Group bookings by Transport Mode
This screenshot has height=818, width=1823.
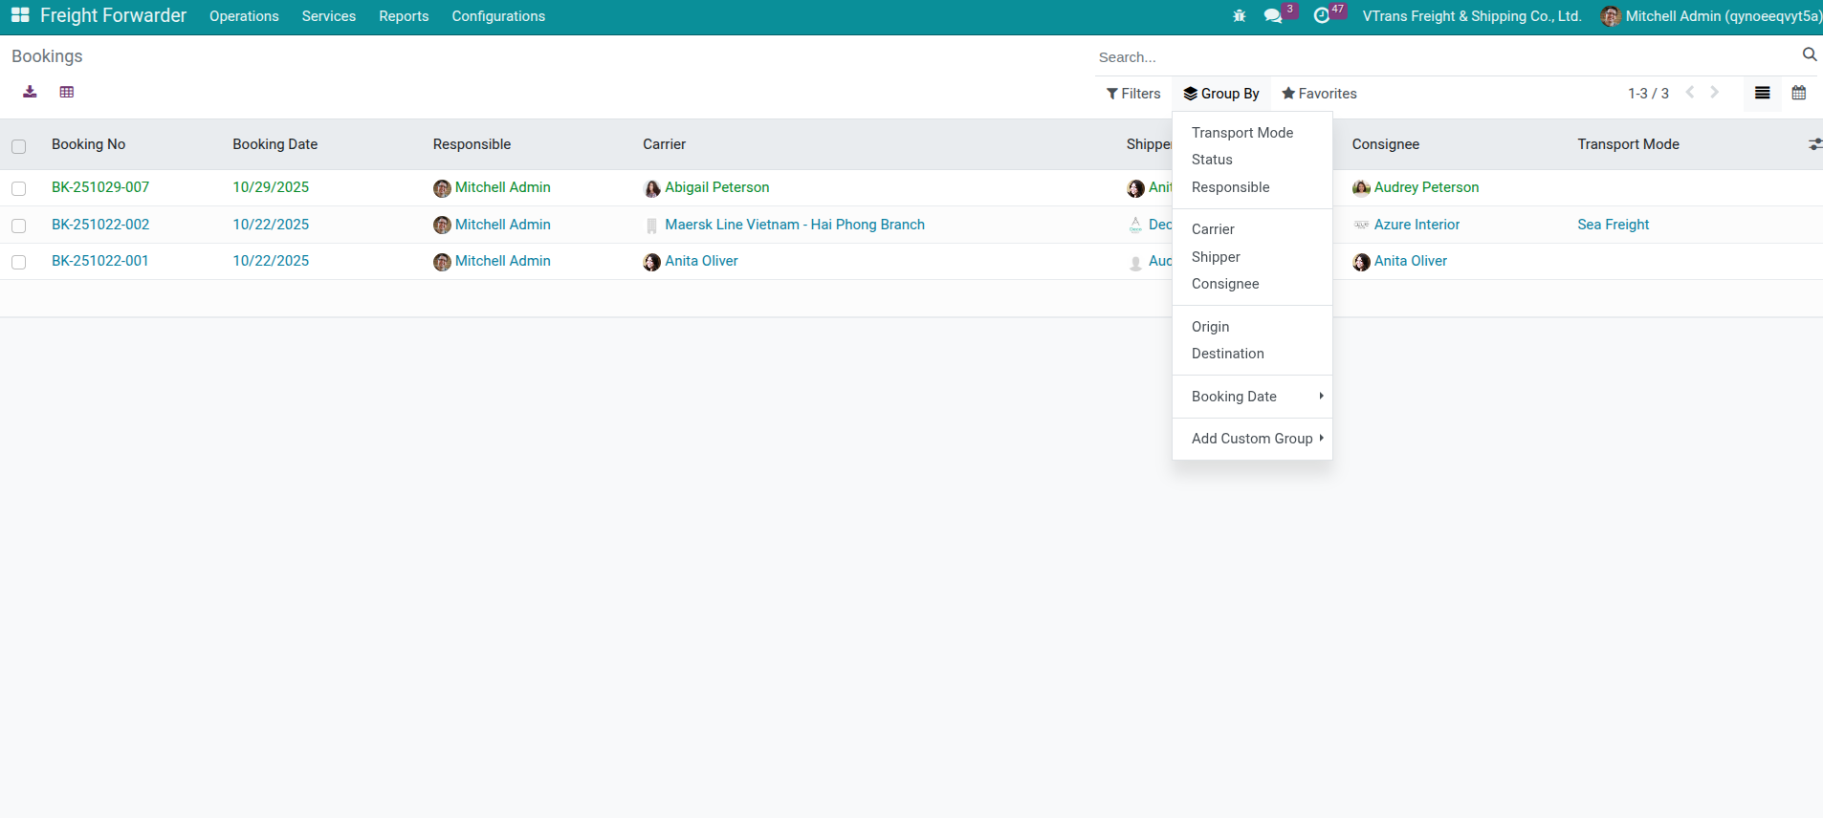(1241, 133)
